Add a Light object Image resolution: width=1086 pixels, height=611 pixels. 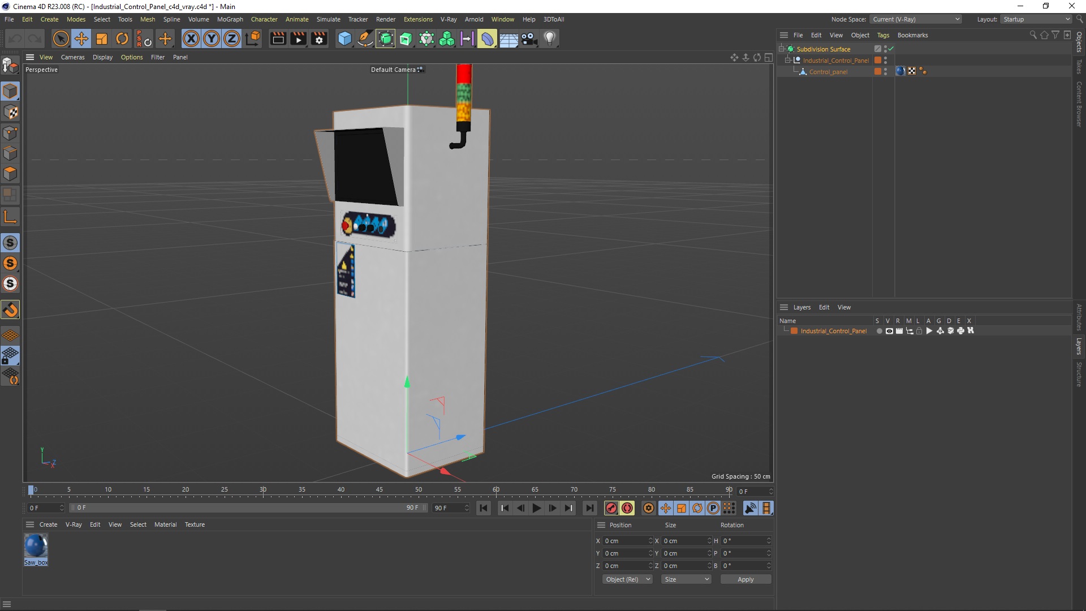click(549, 38)
